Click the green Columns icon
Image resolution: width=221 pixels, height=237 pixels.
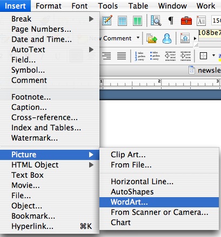click(137, 20)
